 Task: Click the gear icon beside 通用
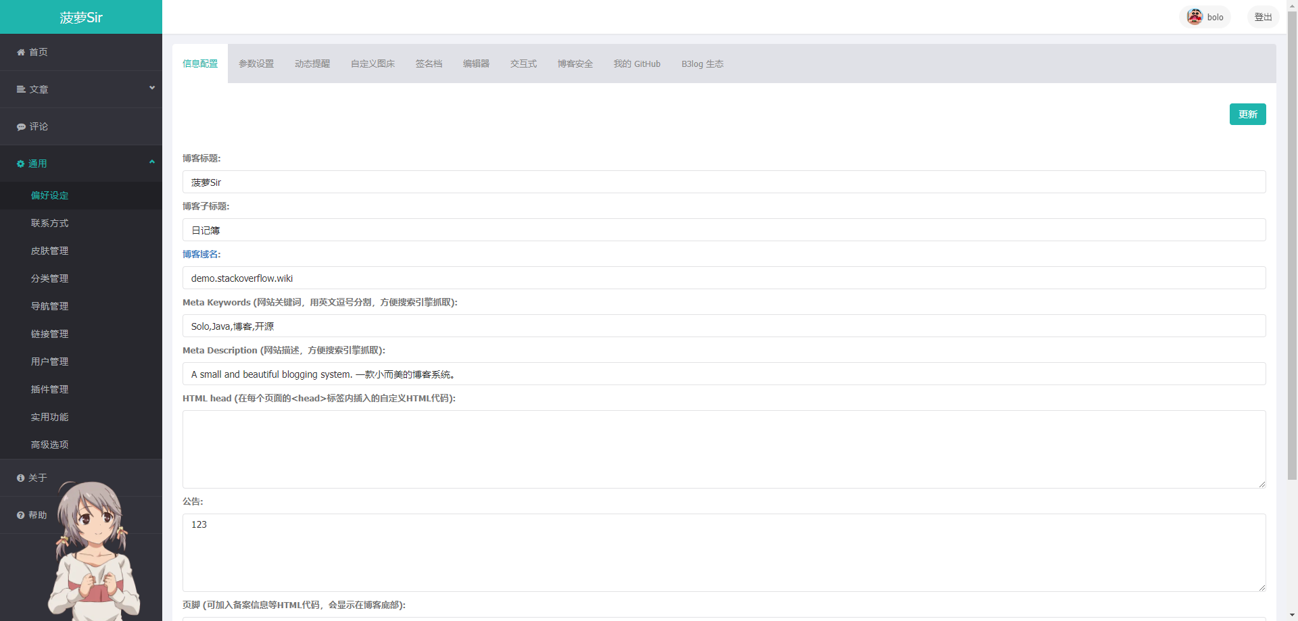20,164
